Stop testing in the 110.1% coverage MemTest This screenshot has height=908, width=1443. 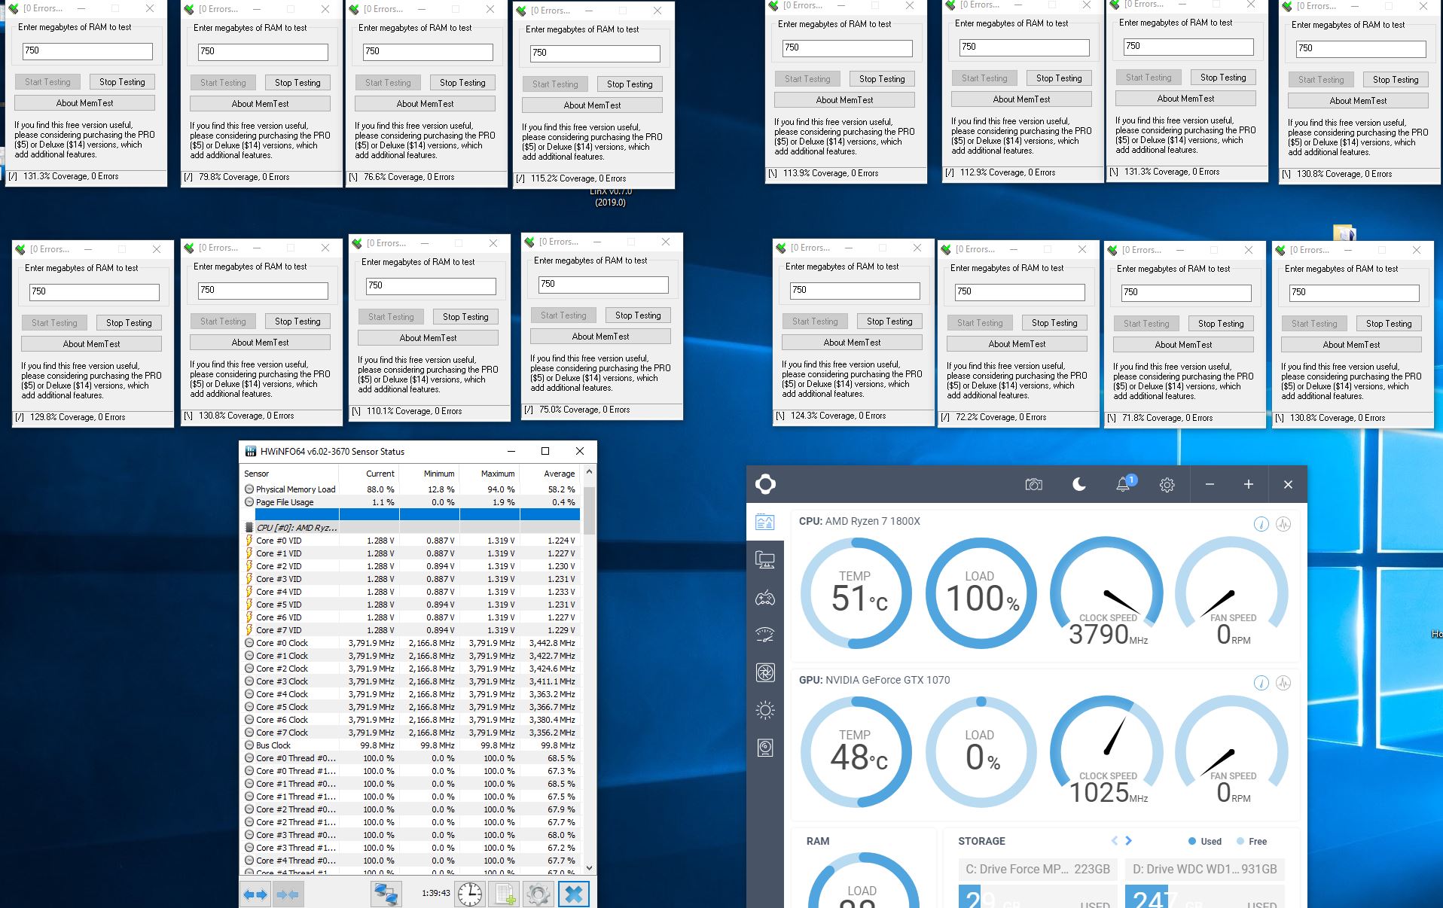[x=465, y=317]
